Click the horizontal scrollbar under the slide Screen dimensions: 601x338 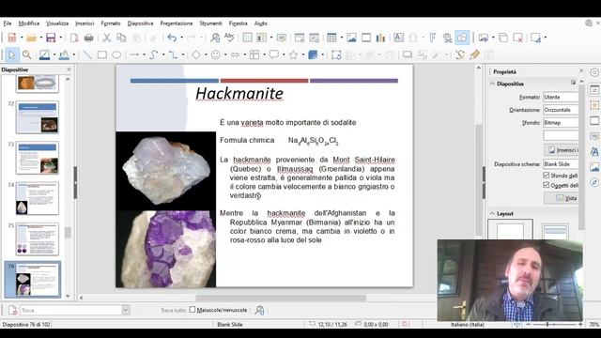pyautogui.click(x=281, y=298)
